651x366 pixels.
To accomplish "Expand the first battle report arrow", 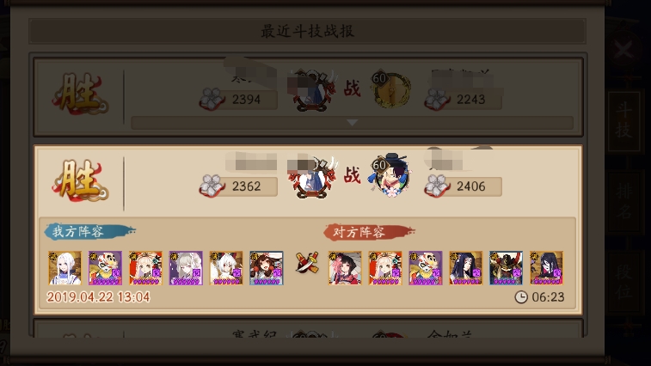I will point(352,122).
